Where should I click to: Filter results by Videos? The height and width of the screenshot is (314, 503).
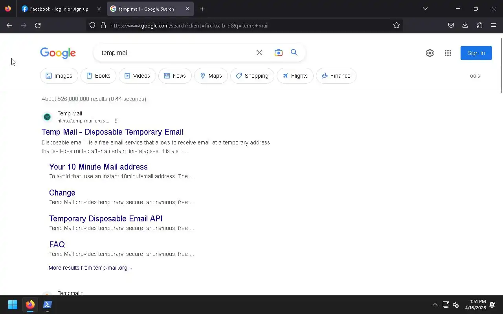[x=137, y=76]
